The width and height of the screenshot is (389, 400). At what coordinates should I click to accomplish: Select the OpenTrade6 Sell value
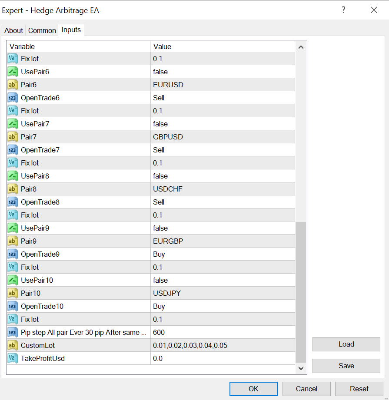click(x=223, y=98)
